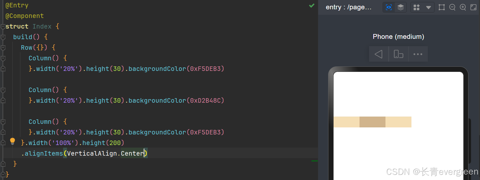Open the multi-device profile manager icon
This screenshot has height=180, width=480.
pyautogui.click(x=417, y=7)
